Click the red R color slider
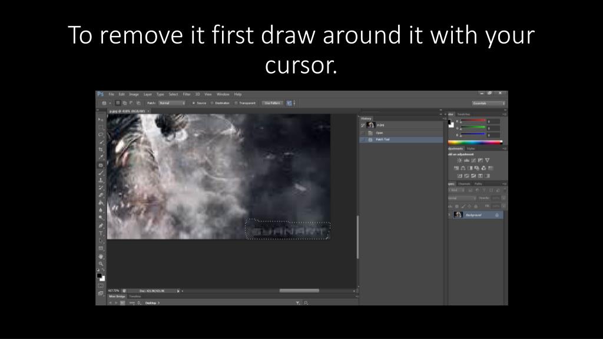The image size is (603, 339). tap(473, 121)
